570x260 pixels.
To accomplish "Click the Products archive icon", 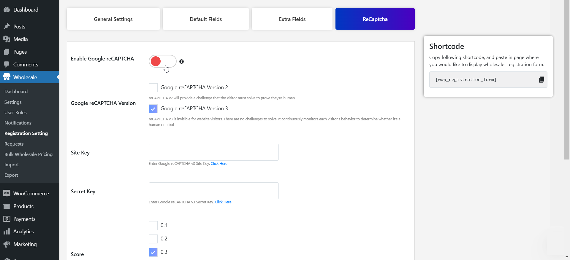I will coord(7,206).
